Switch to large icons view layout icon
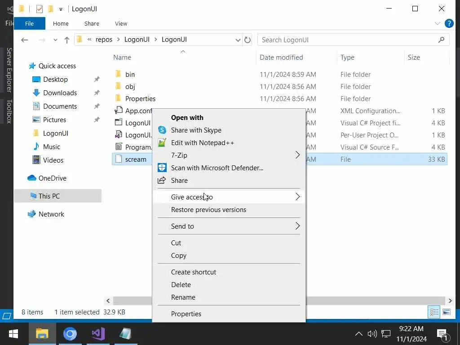Image resolution: width=460 pixels, height=345 pixels. coord(446,312)
